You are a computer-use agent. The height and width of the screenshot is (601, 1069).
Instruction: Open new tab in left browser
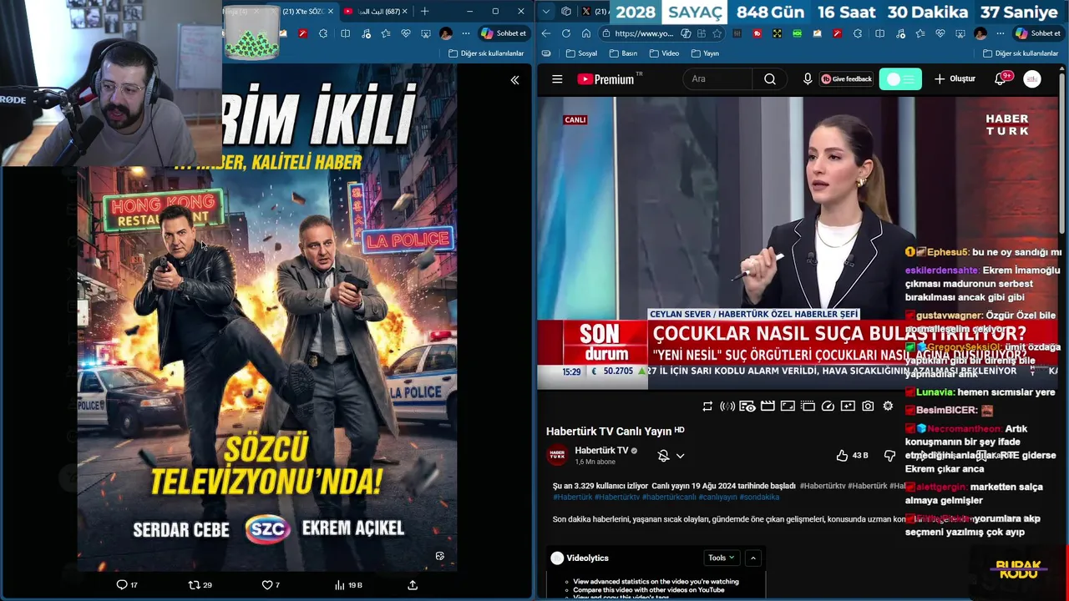[x=424, y=11]
